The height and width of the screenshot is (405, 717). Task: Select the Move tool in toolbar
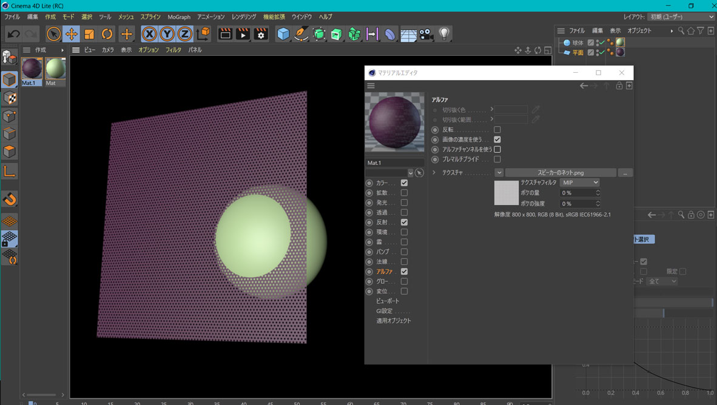point(71,34)
